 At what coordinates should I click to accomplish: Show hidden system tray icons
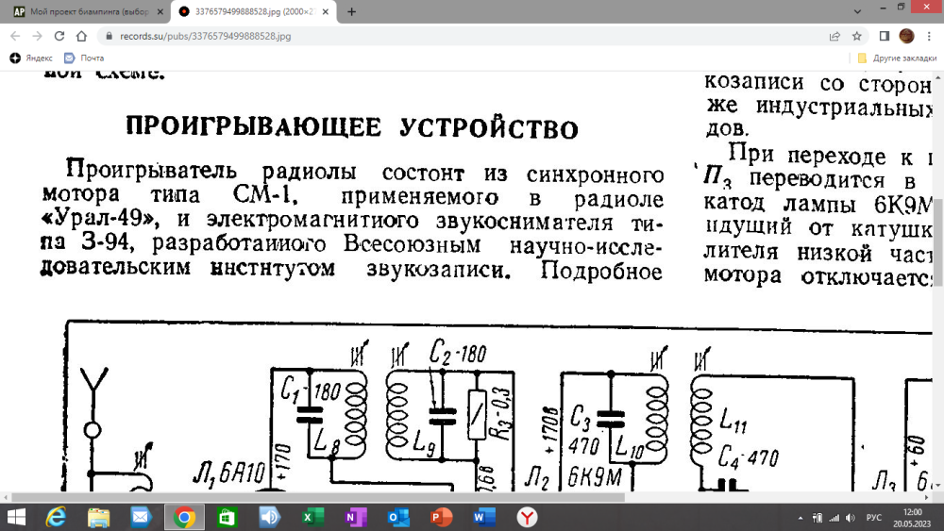coord(801,518)
